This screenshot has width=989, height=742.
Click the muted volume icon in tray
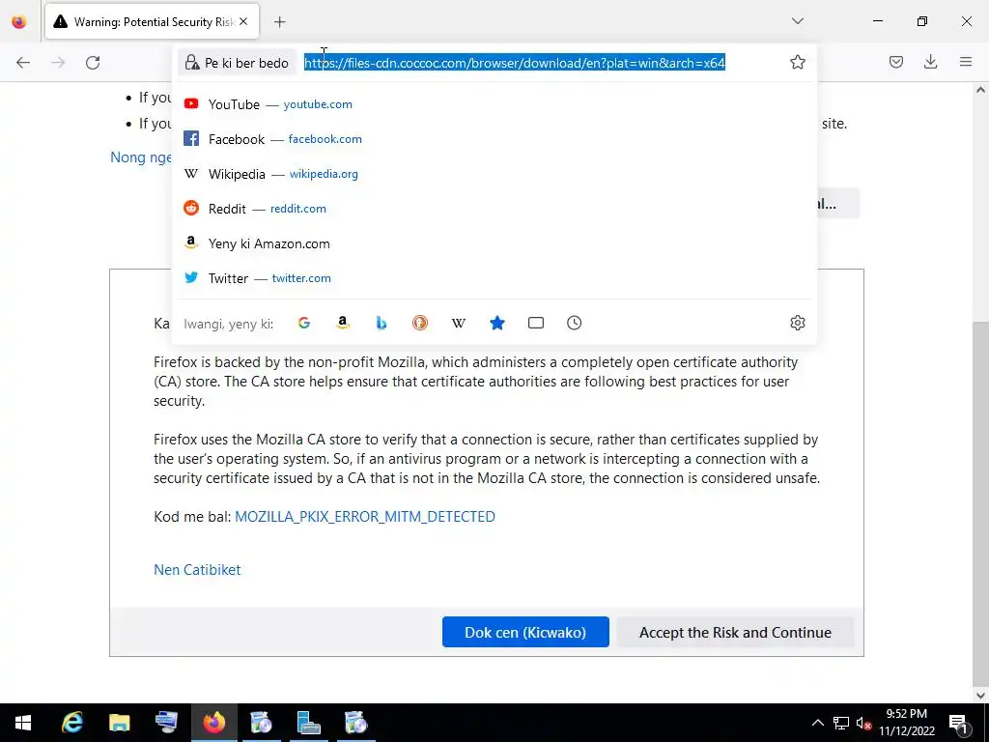[863, 723]
